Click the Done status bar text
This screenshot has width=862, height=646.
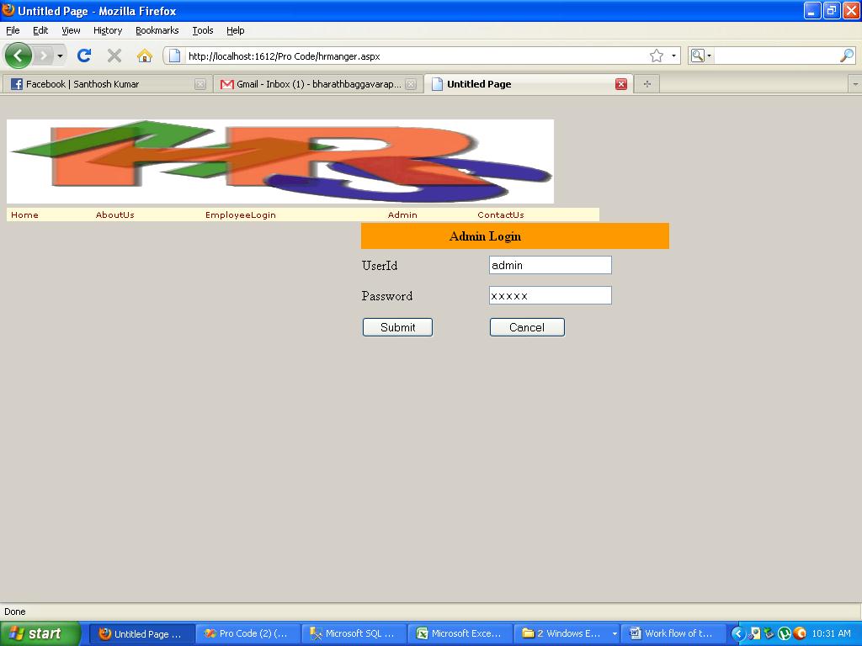15,612
